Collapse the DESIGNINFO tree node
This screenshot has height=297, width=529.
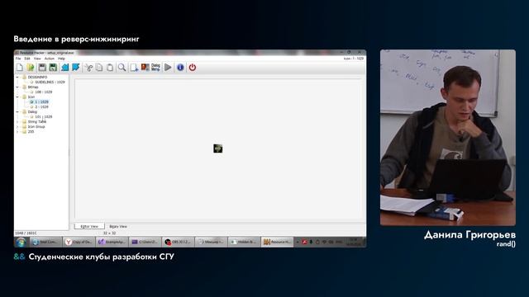pyautogui.click(x=17, y=77)
